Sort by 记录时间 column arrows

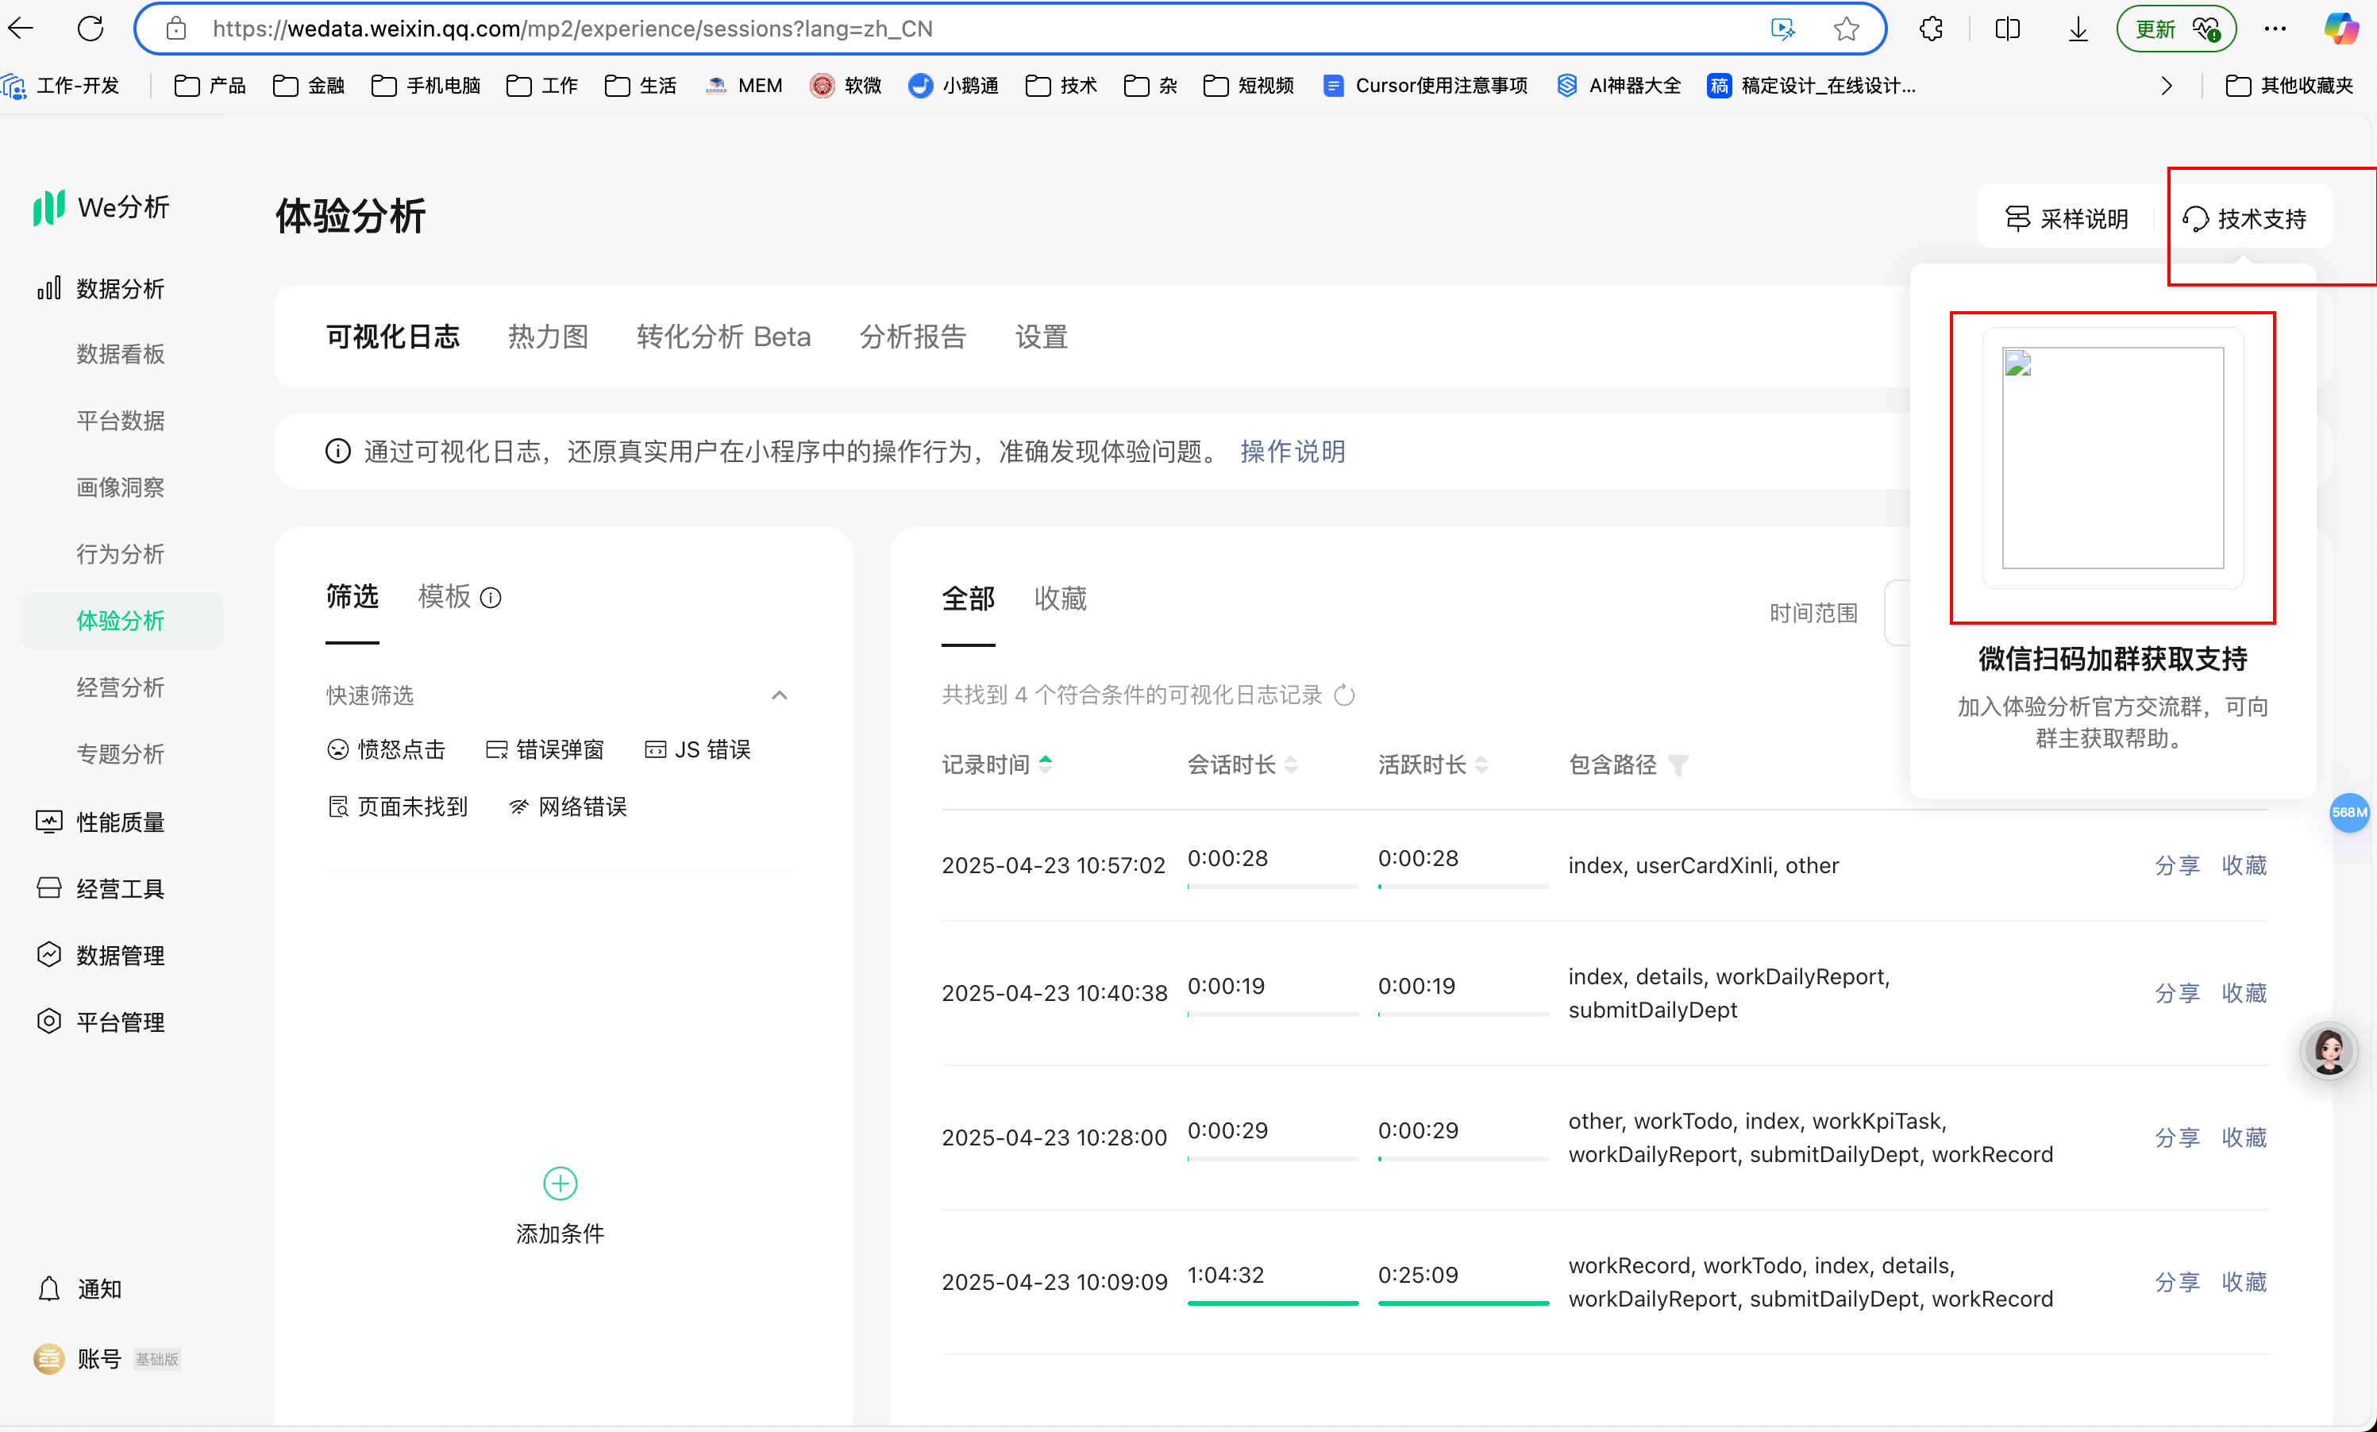click(x=1046, y=764)
